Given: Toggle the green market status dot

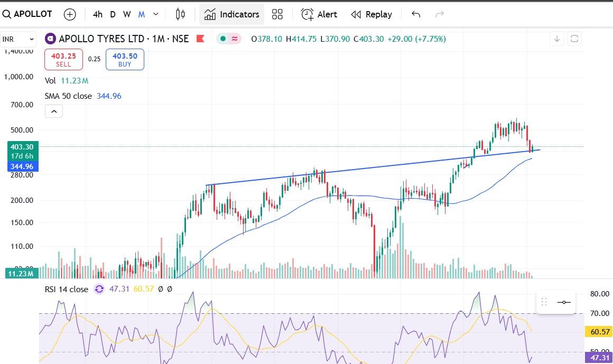Looking at the screenshot, I should click(223, 39).
